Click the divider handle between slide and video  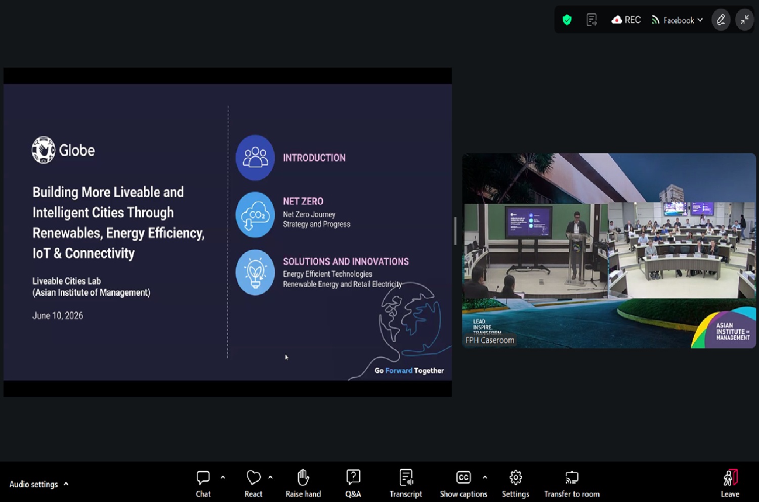tap(455, 231)
